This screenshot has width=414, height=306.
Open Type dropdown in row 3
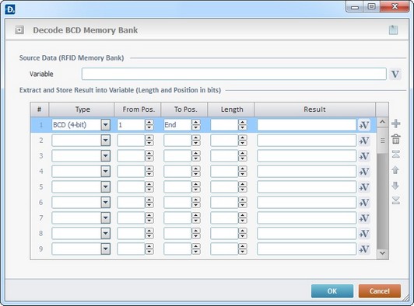point(106,156)
